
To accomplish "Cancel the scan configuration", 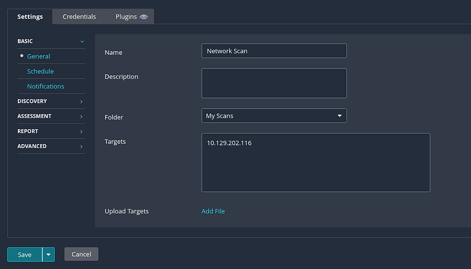I will coord(81,254).
